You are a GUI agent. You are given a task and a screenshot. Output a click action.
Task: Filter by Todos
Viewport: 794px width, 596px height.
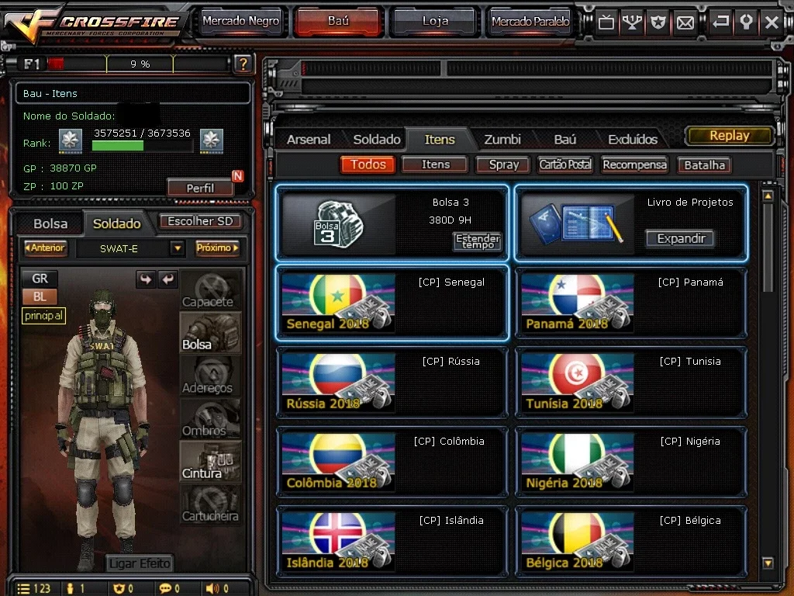[368, 165]
